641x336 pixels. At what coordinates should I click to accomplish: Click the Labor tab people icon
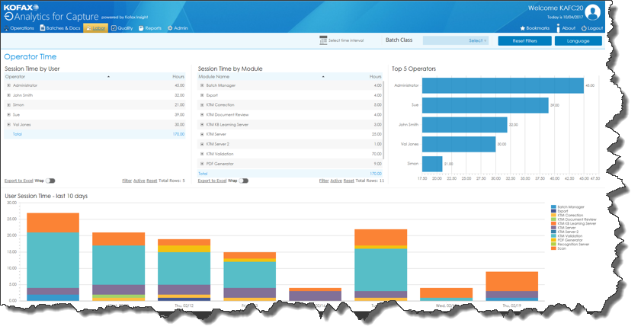coord(88,28)
